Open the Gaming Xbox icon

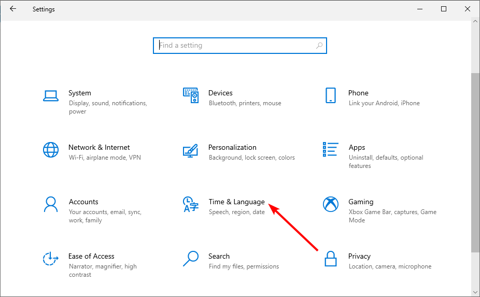click(x=331, y=204)
